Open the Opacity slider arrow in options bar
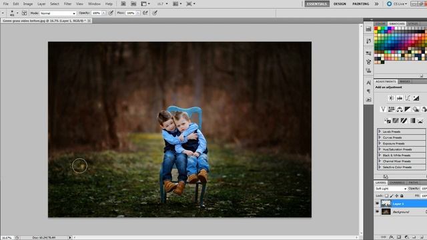Screen dimensions: 427x240 coord(104,13)
